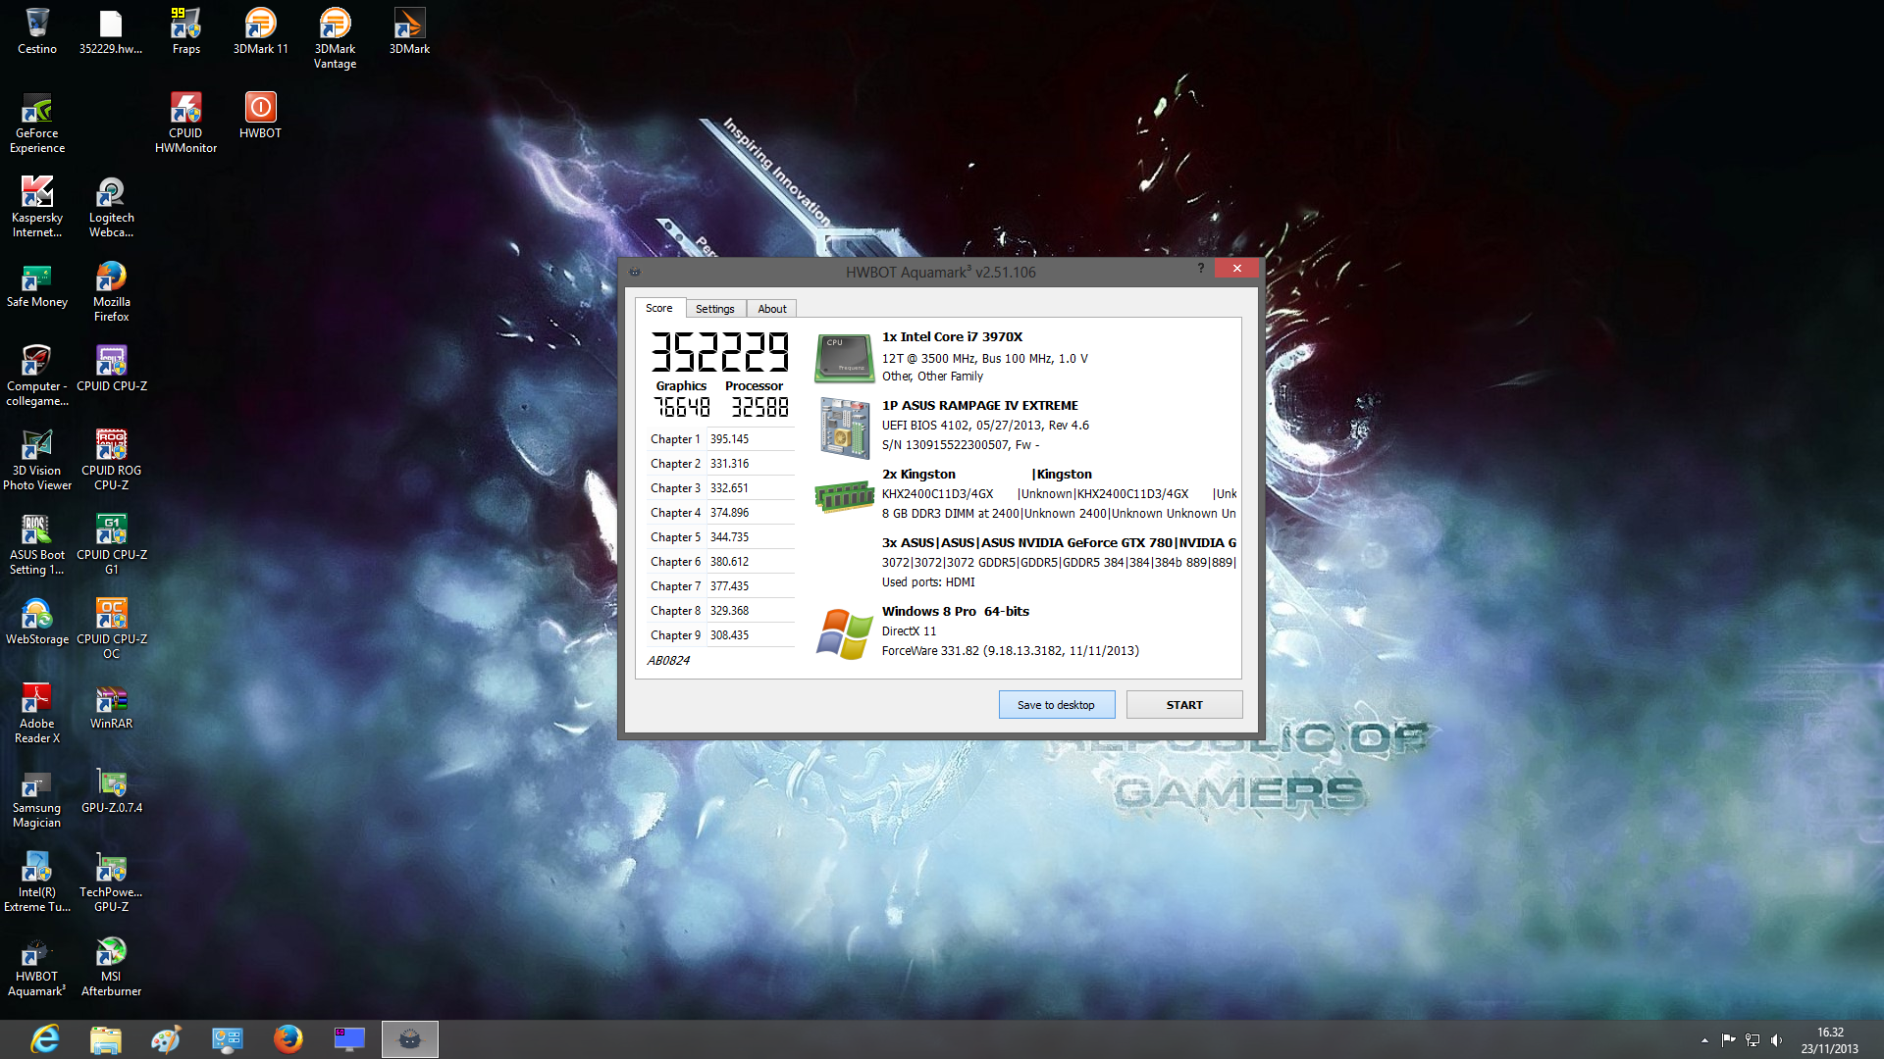The width and height of the screenshot is (1884, 1059).
Task: Click the motherboard icon in Aquamark
Action: [844, 428]
